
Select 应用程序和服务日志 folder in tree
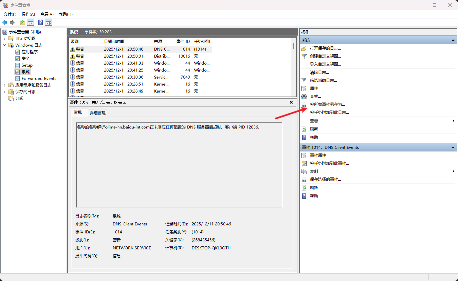pos(30,85)
